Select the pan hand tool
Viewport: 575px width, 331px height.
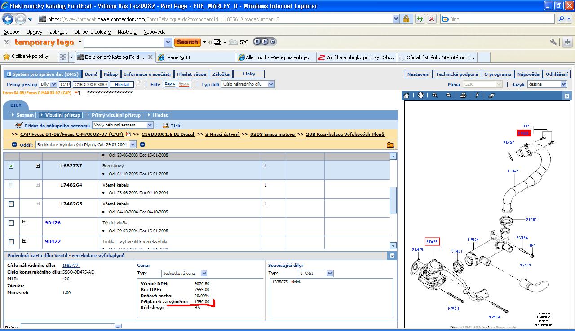coord(421,96)
